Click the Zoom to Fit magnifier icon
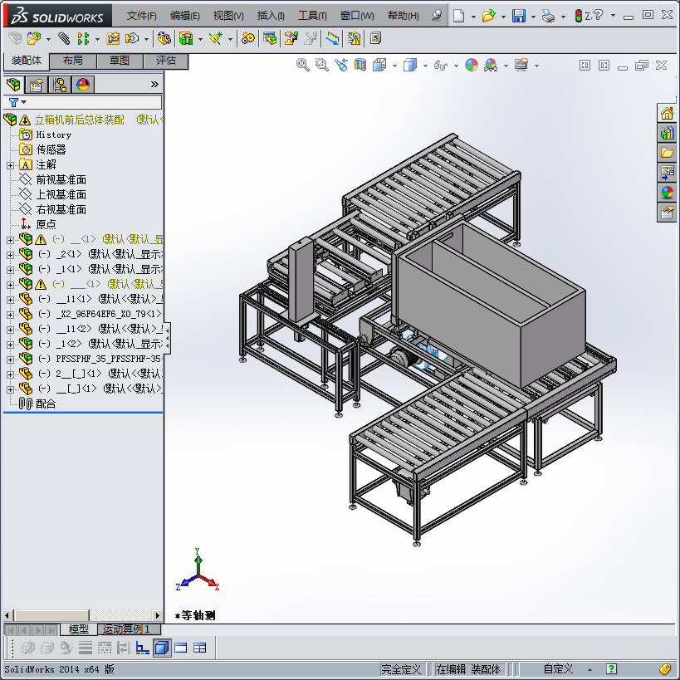The image size is (680, 680). 303,65
